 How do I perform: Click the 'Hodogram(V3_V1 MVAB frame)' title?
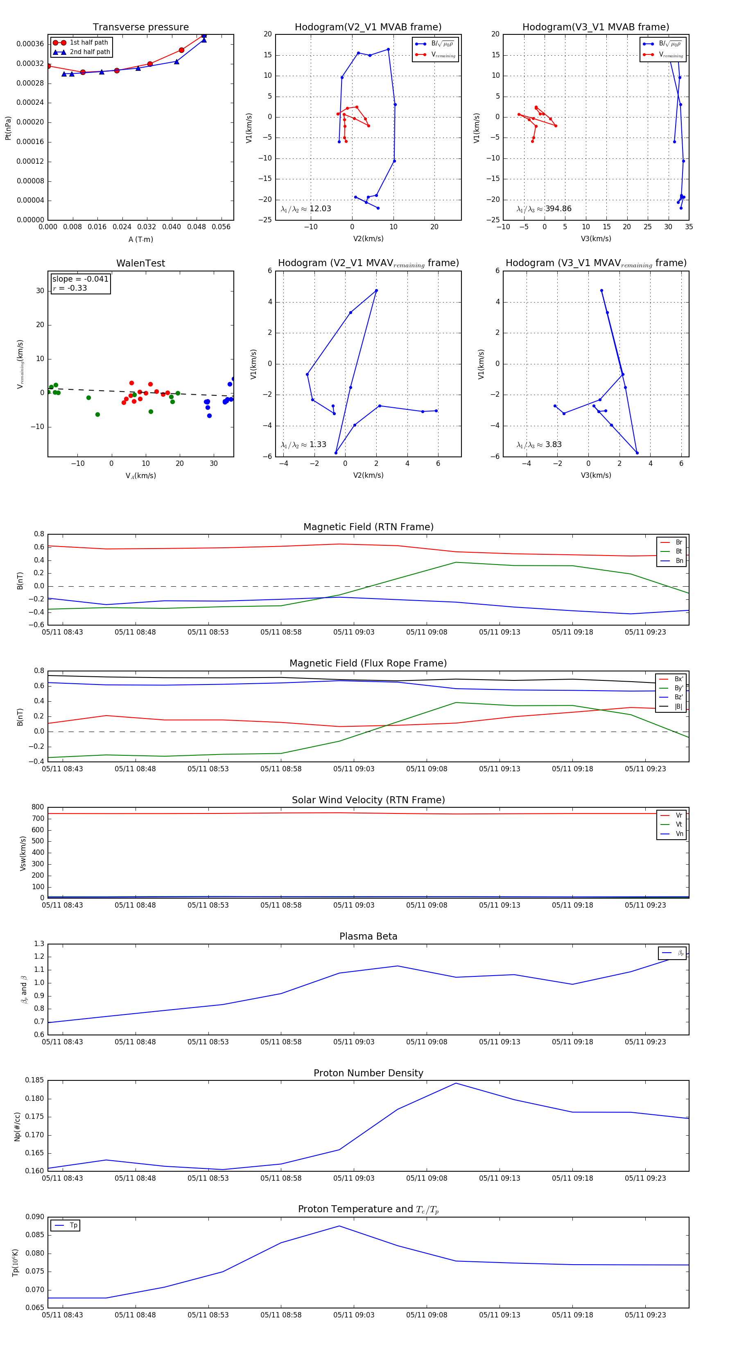click(596, 27)
